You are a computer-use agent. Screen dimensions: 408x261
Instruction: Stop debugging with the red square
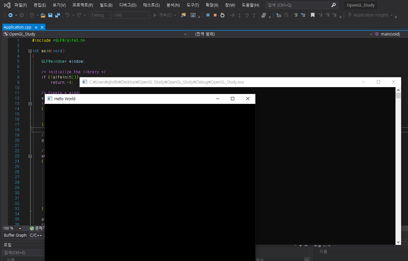pos(215,15)
